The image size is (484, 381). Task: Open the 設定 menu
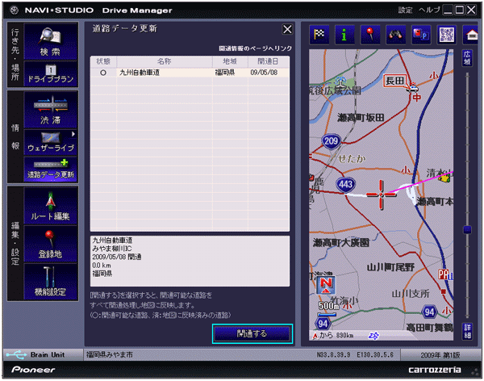[x=405, y=10]
